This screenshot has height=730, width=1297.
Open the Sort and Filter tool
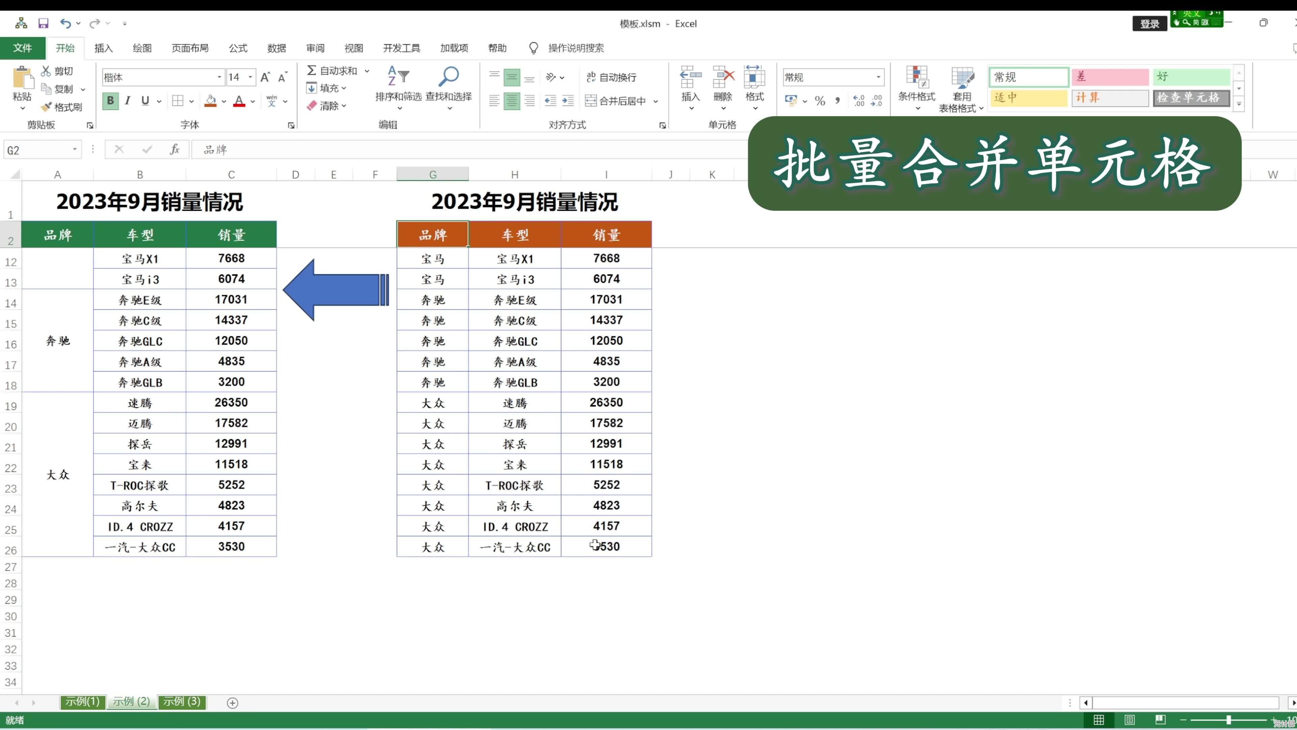click(398, 78)
